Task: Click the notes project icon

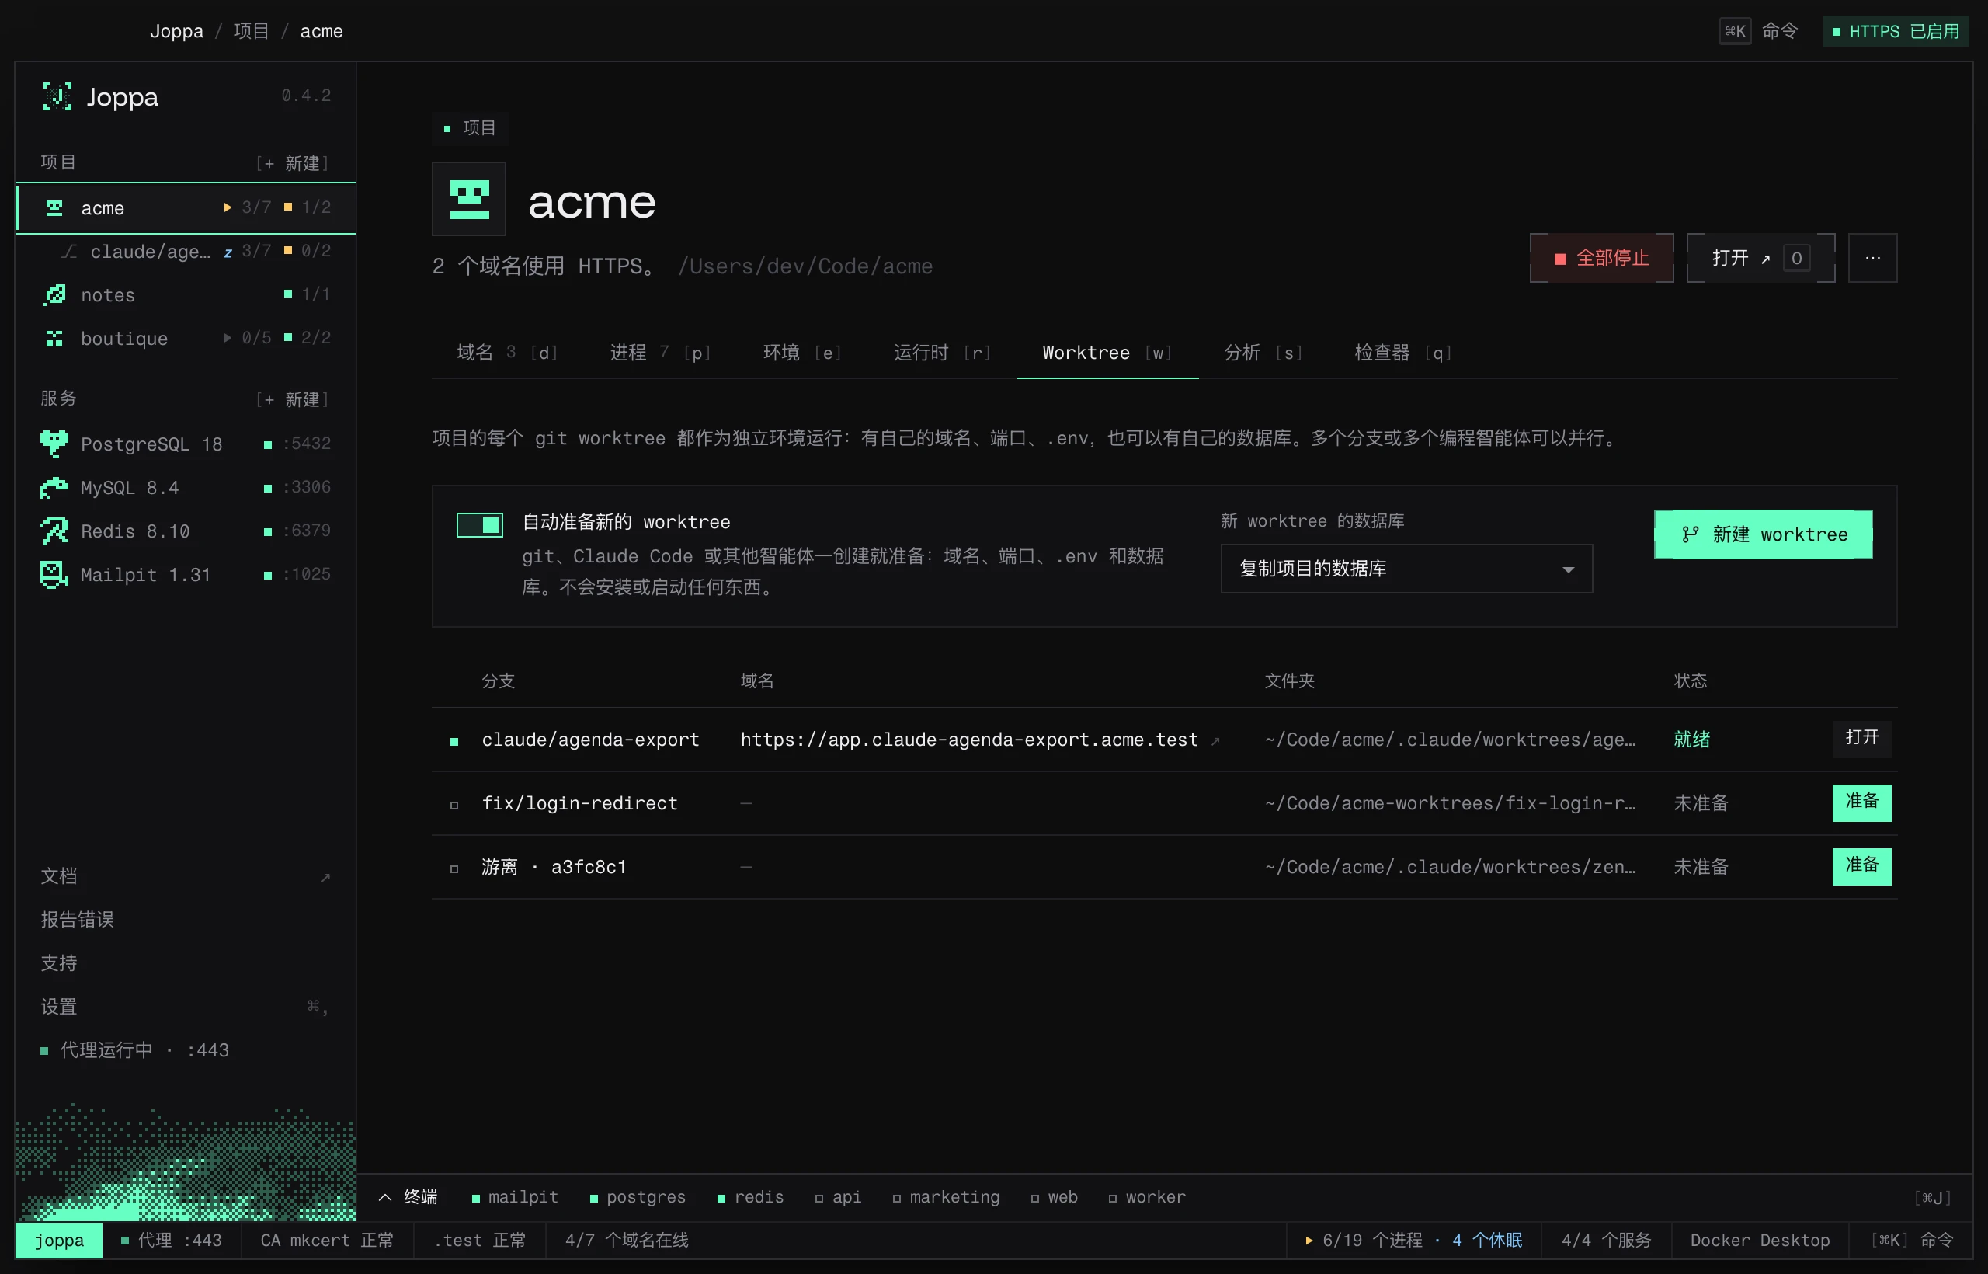Action: [54, 294]
